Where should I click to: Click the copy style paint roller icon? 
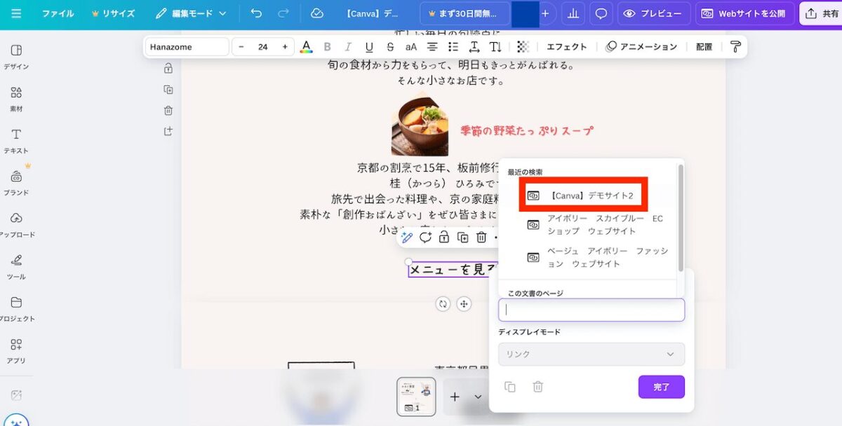coord(735,47)
